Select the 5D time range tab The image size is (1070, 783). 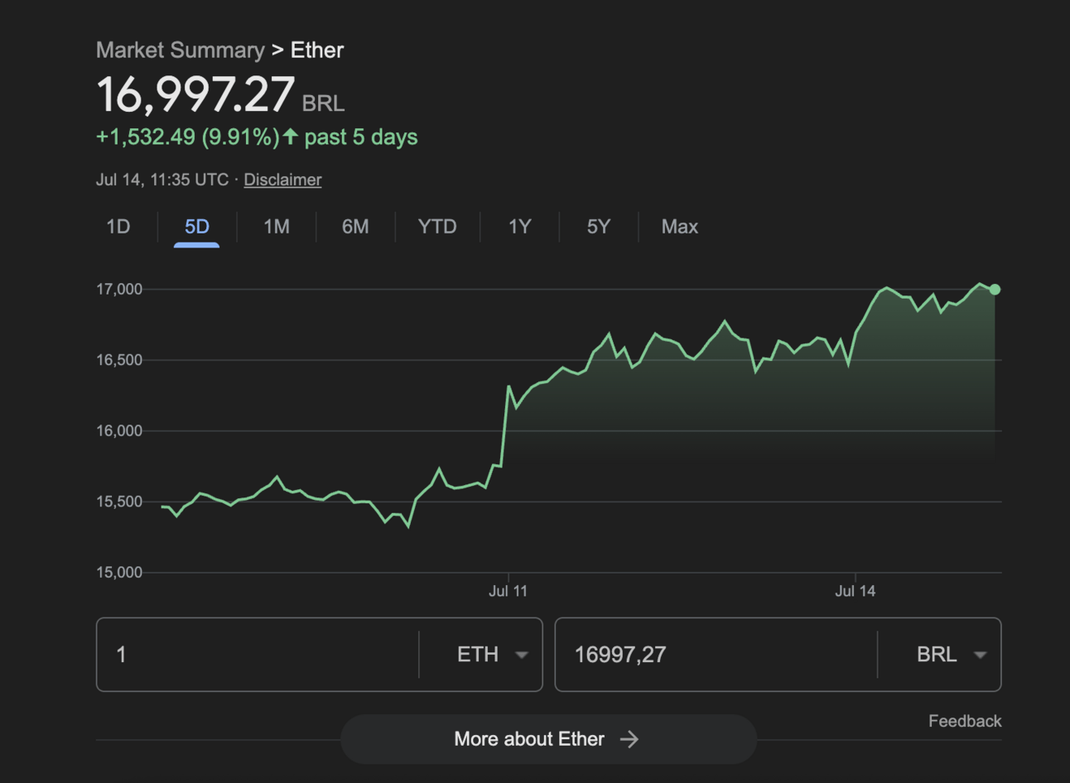click(x=197, y=227)
